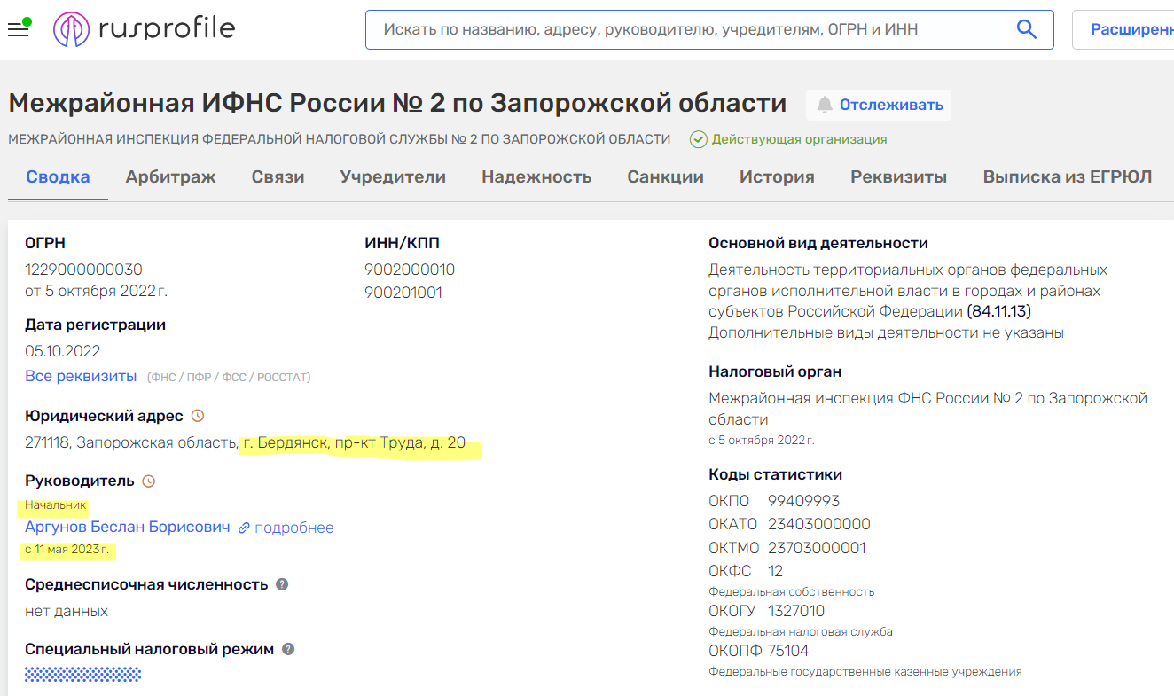Open the help question mark near Среднесписочная численность
This screenshot has height=696, width=1174.
(282, 583)
